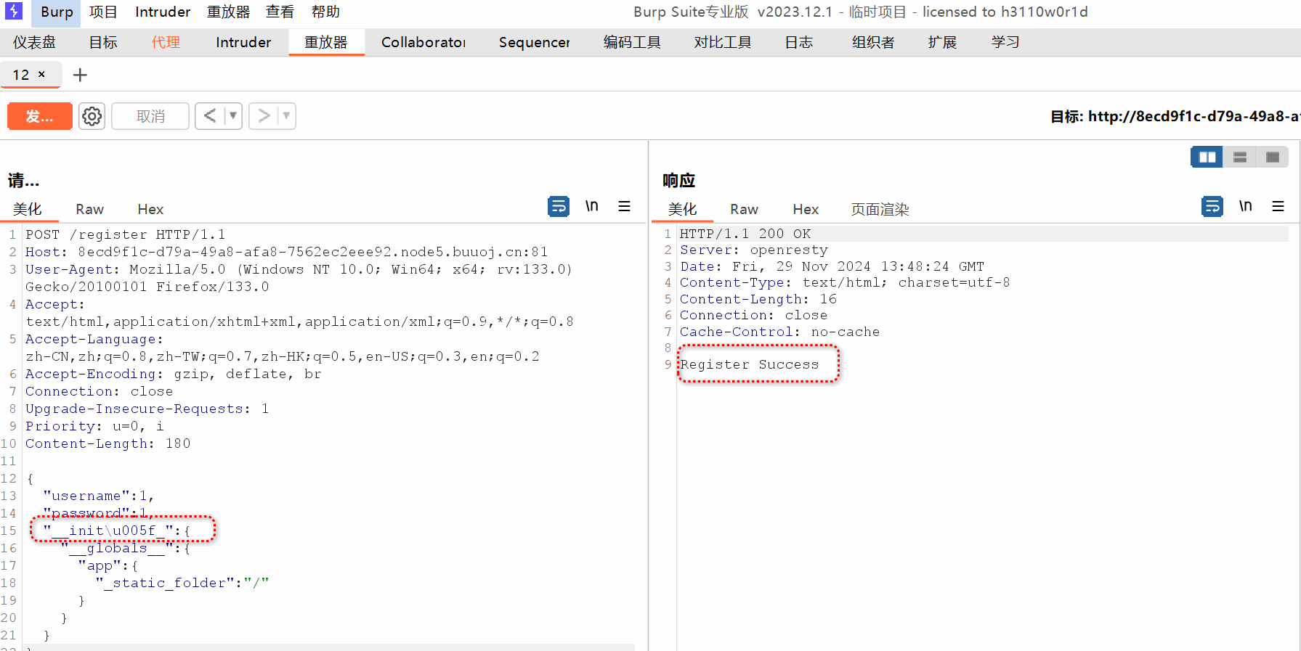Viewport: 1301px width, 651px height.
Task: Click Content-Length: 180 header line
Action: tap(108, 443)
